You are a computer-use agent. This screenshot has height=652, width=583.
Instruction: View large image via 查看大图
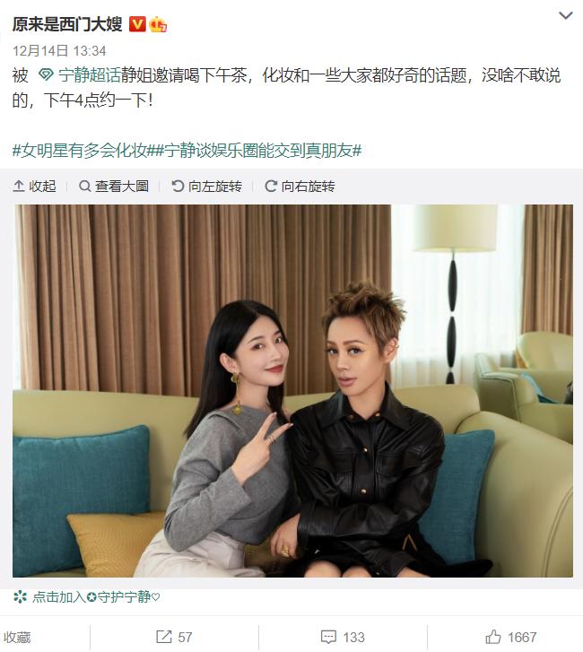114,186
